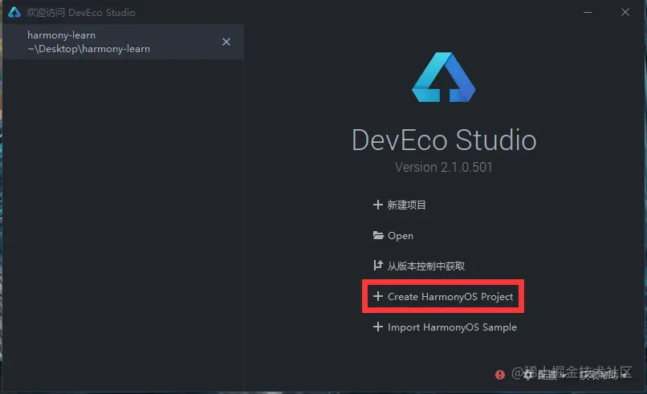This screenshot has height=394, width=647.
Task: Open the 配置 configure dropdown
Action: click(x=545, y=375)
